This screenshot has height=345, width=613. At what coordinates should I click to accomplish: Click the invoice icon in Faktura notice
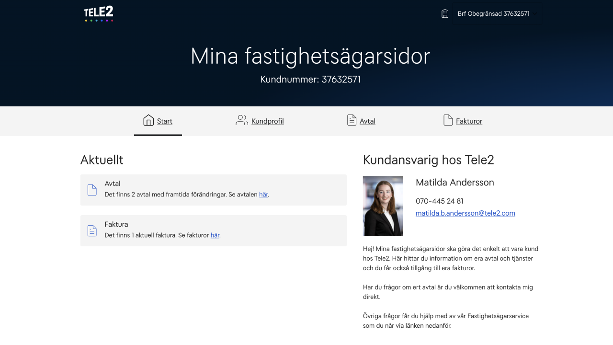point(92,231)
